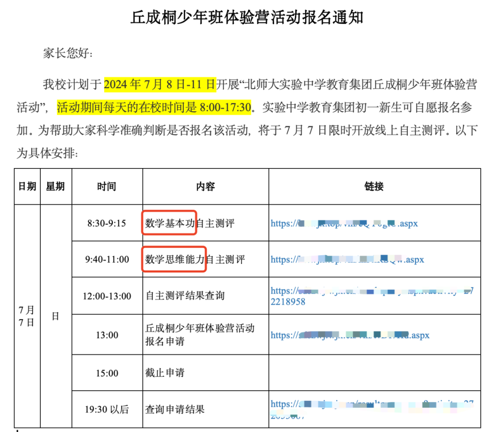Click the title 丘成桐少年班体验营活动报名通知

247,17
